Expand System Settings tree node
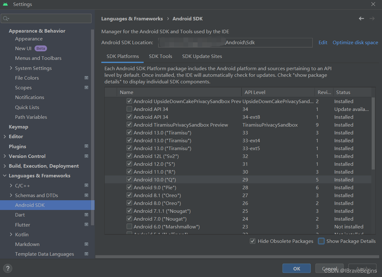 coord(11,68)
